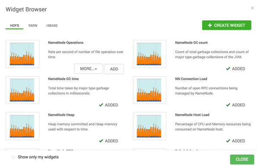Screen dimensions: 257x166
Task: Click the NN Connection Load chart thumbnail
Action: (149, 90)
